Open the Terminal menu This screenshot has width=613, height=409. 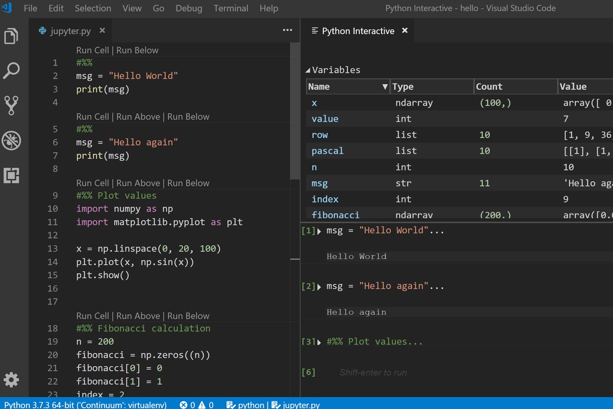click(231, 8)
